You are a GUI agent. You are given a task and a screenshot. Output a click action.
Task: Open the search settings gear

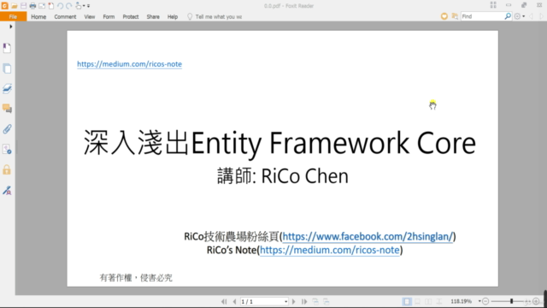tap(517, 16)
